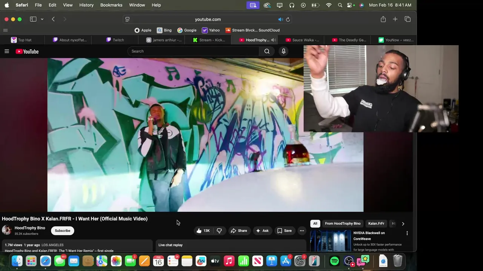Open the headphones menu bar item
The height and width of the screenshot is (271, 483).
[292, 5]
